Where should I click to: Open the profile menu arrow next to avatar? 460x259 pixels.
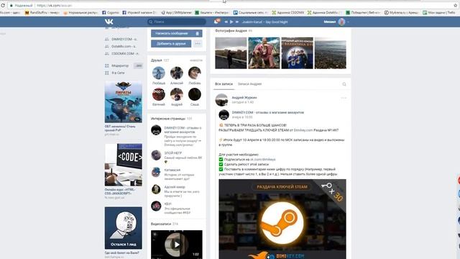(348, 22)
